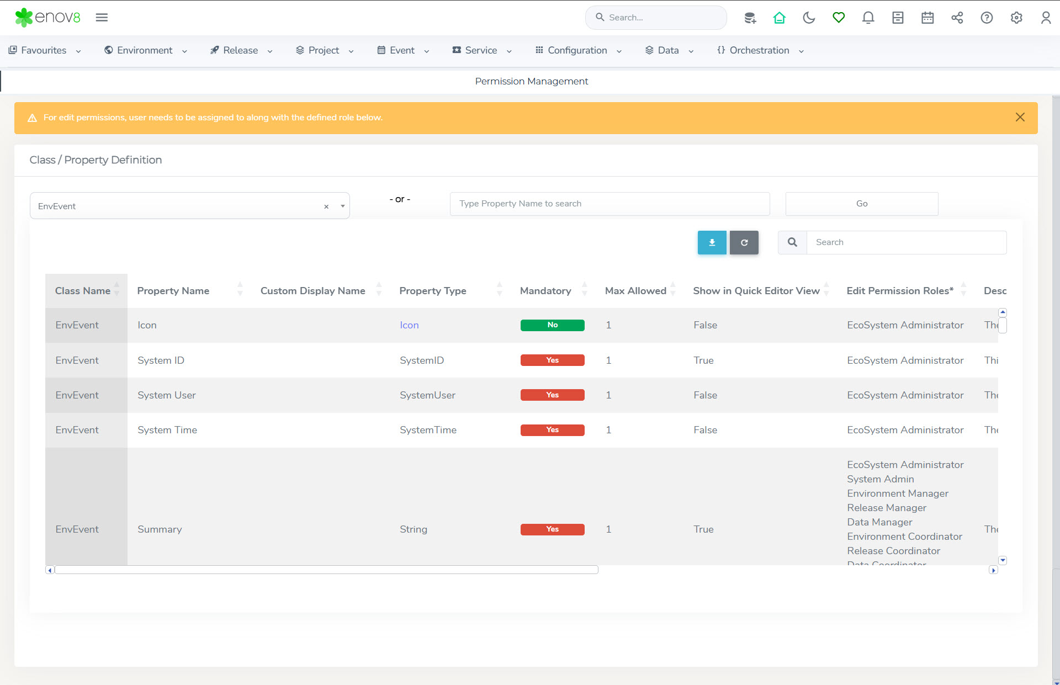Viewport: 1060px width, 685px height.
Task: Click the share network icon
Action: (957, 18)
